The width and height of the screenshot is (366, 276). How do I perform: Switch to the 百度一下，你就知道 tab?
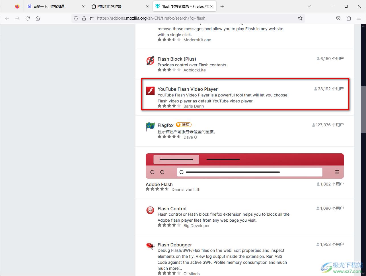click(55, 6)
